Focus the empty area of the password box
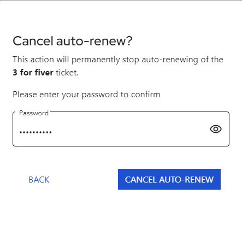 [127, 131]
